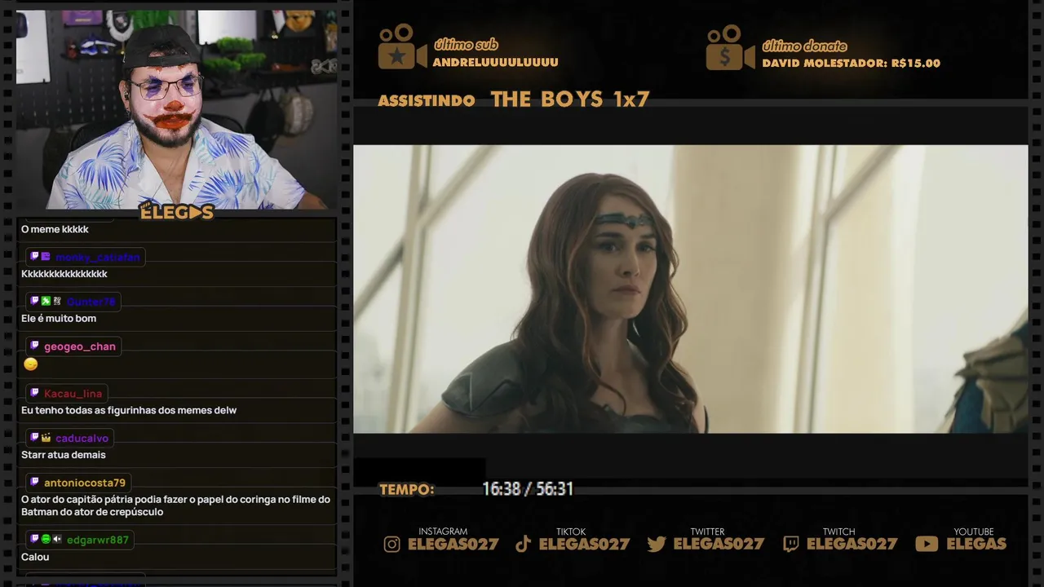Click subscriber name ANDRELUUUULUUUU
The image size is (1044, 587).
click(496, 62)
